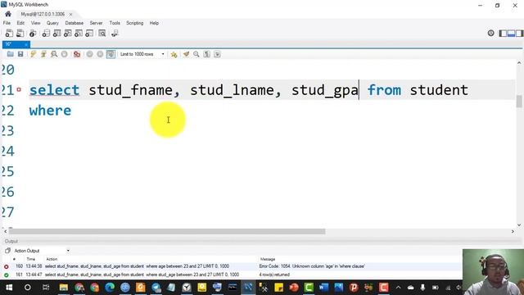Open the View menu
The image size is (524, 295).
35,23
